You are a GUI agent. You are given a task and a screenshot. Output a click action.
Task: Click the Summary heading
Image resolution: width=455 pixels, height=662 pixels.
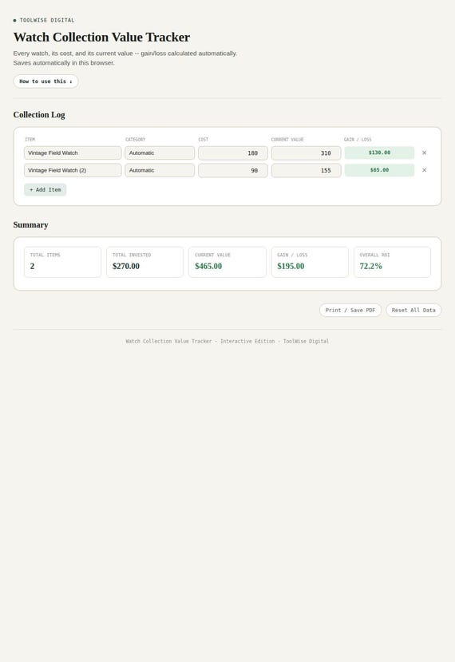click(30, 225)
